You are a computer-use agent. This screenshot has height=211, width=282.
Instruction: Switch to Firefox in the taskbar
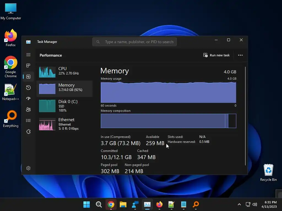point(159,204)
